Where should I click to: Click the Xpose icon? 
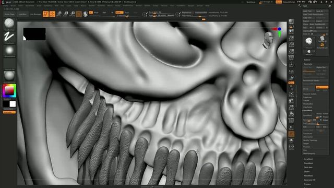coord(291,147)
